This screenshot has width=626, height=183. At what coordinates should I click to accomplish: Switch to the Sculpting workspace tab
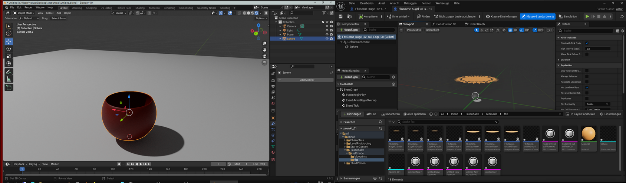click(x=91, y=8)
